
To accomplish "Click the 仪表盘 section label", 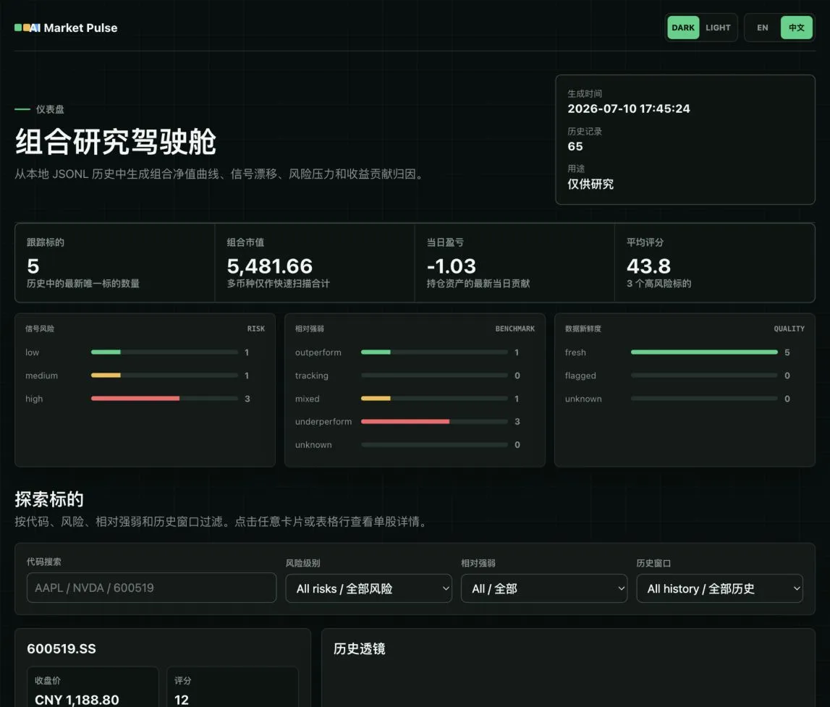I will point(50,109).
